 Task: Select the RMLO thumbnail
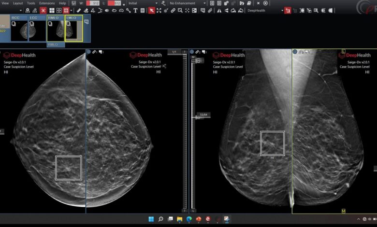pos(56,28)
